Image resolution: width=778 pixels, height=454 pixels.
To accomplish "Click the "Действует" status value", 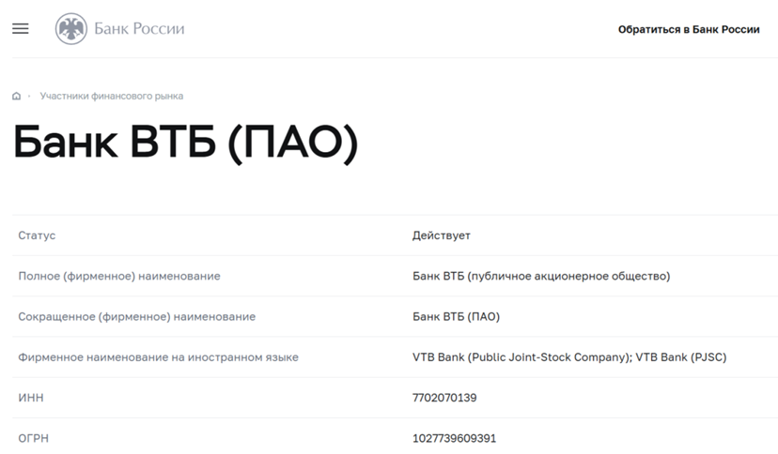I will [x=441, y=235].
